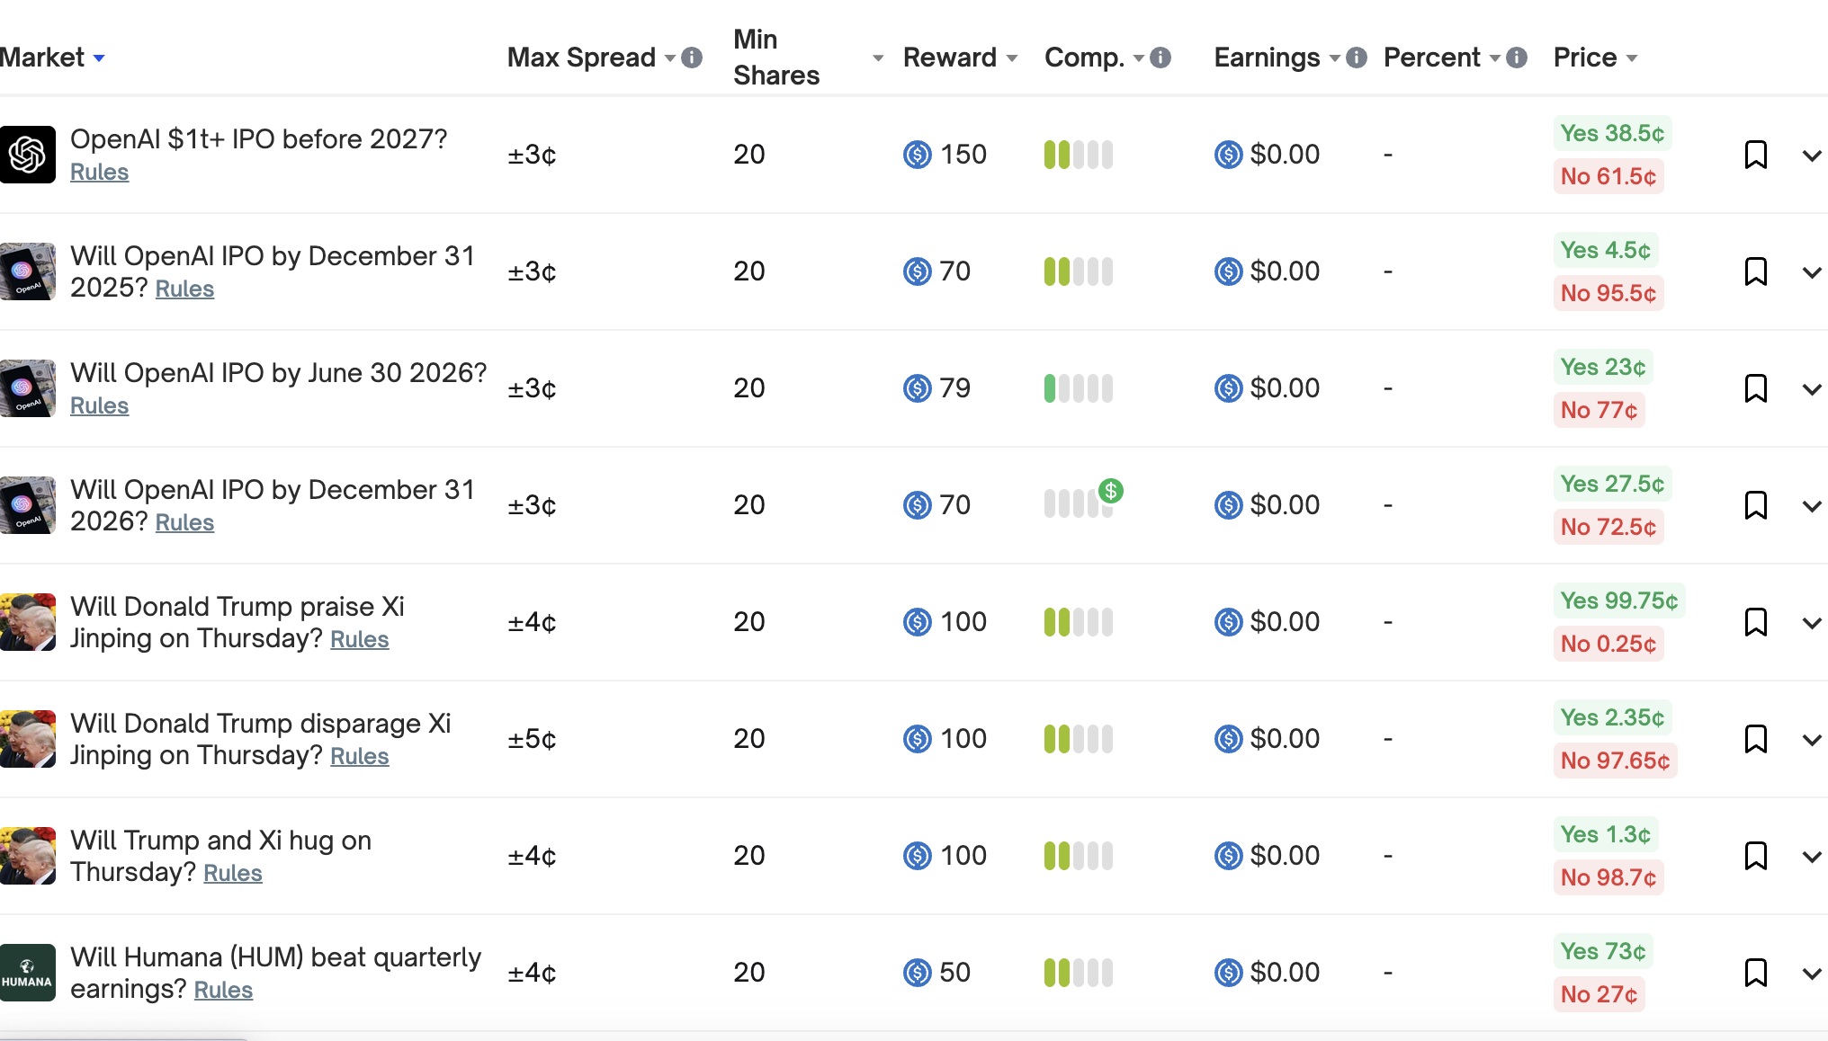Click the competition bar for Trump disparage Xi
This screenshot has height=1041, width=1828.
click(1078, 739)
